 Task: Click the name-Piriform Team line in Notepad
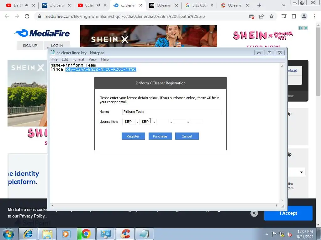(73, 65)
